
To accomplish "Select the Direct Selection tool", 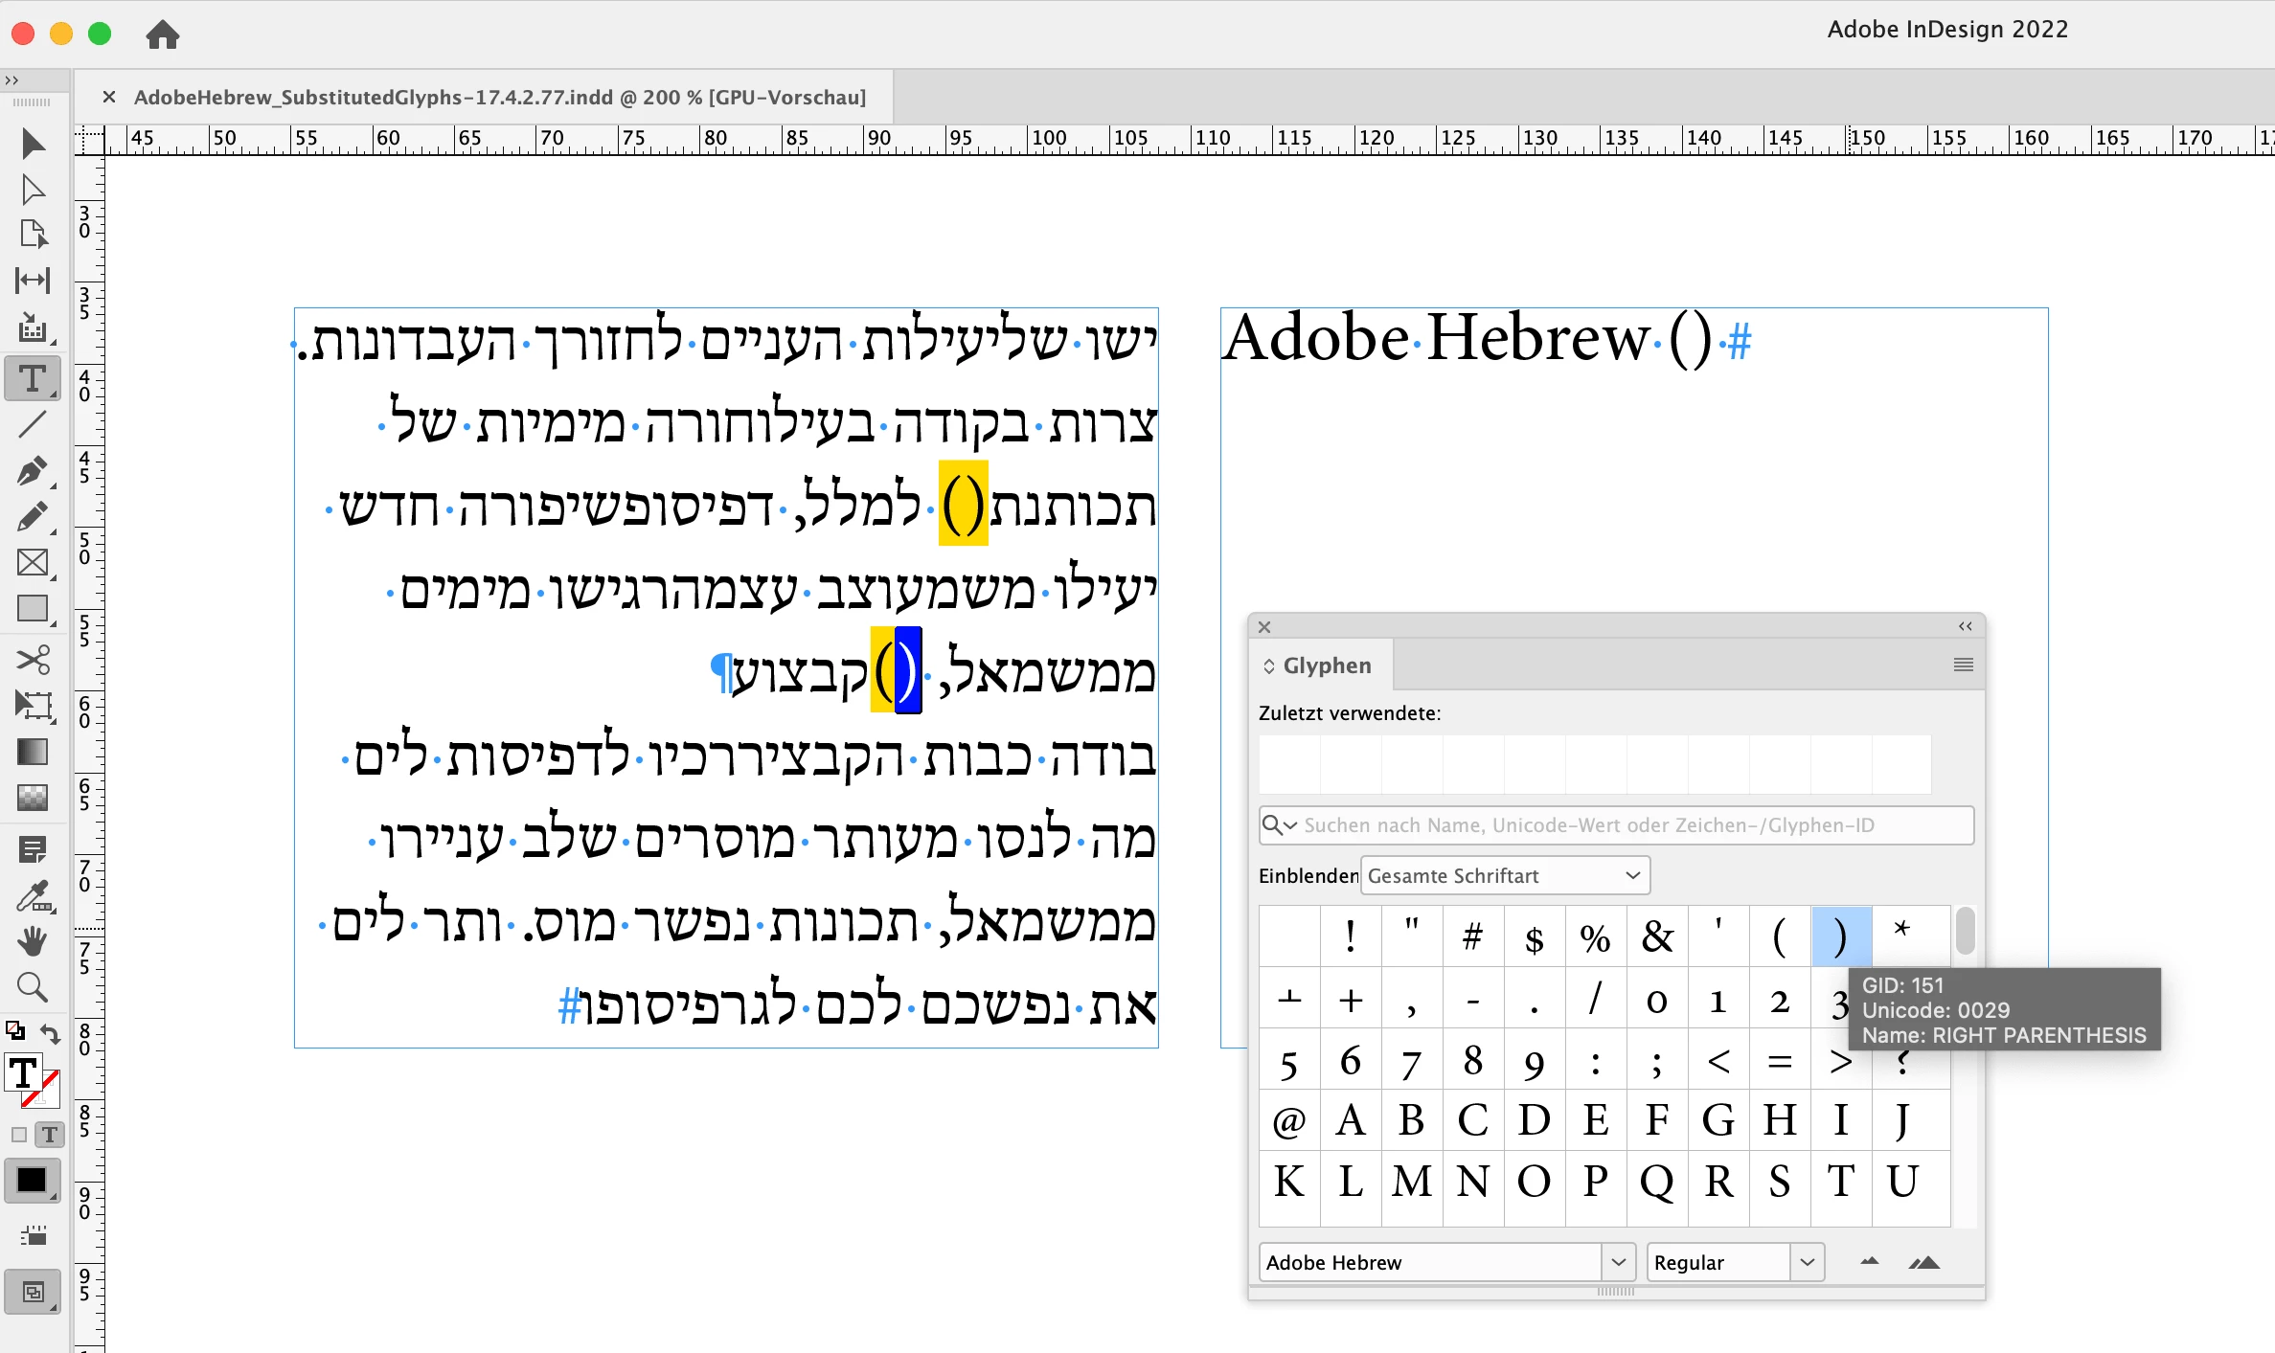I will click(33, 190).
